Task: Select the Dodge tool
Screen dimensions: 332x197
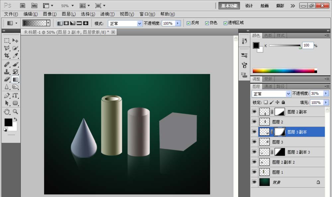Action: pos(15,87)
